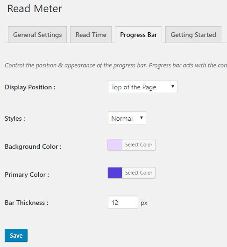The height and width of the screenshot is (247, 227).
Task: Click the Display Position label
Action: tap(30, 87)
